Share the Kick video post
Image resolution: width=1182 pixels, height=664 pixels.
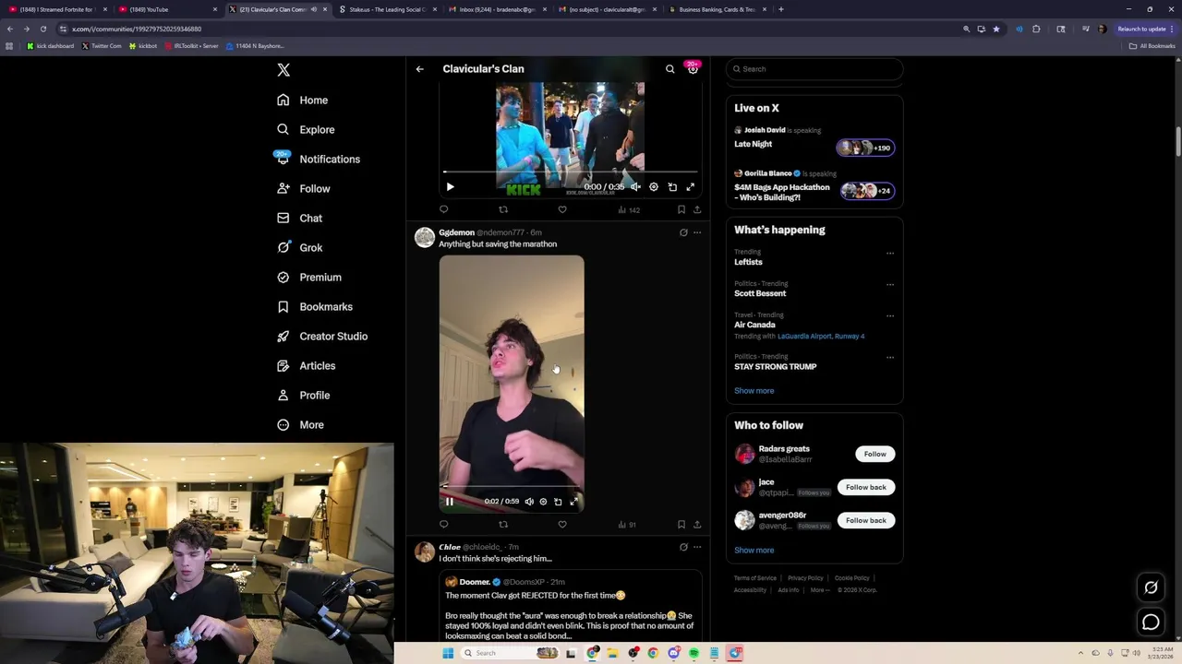click(x=697, y=209)
